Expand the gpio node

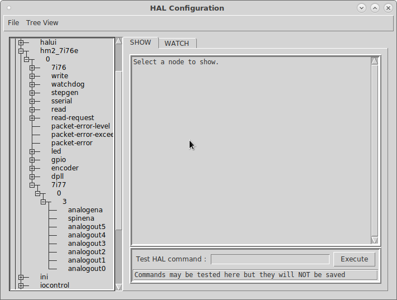(x=32, y=160)
